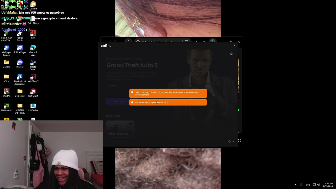Select the Grand Theft Auto 5 game card
Screen dimensions: 336x189
(120, 129)
